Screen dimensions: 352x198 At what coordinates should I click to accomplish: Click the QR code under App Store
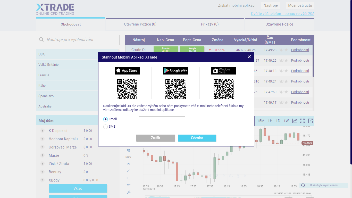[127, 89]
